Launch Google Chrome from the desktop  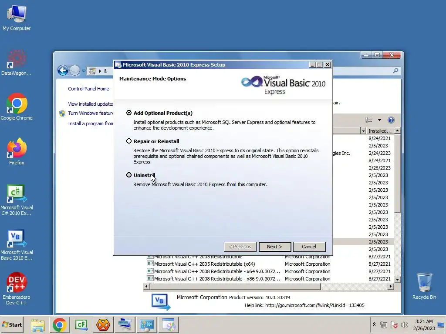pos(17,107)
